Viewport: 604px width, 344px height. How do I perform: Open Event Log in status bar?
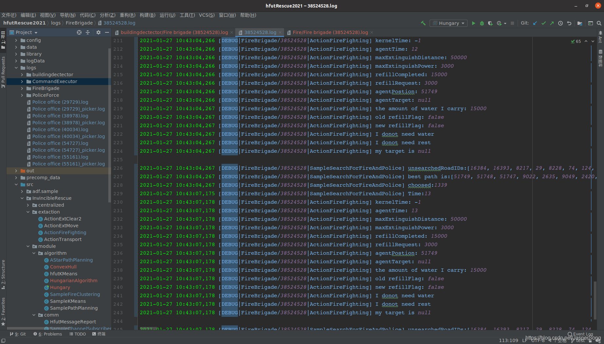580,334
